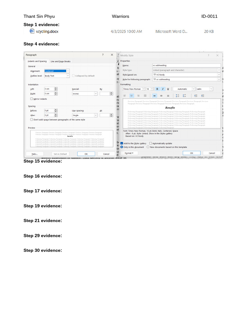The image size is (247, 330).
Task: Click the decrease indent icon
Action: pyautogui.click(x=196, y=96)
